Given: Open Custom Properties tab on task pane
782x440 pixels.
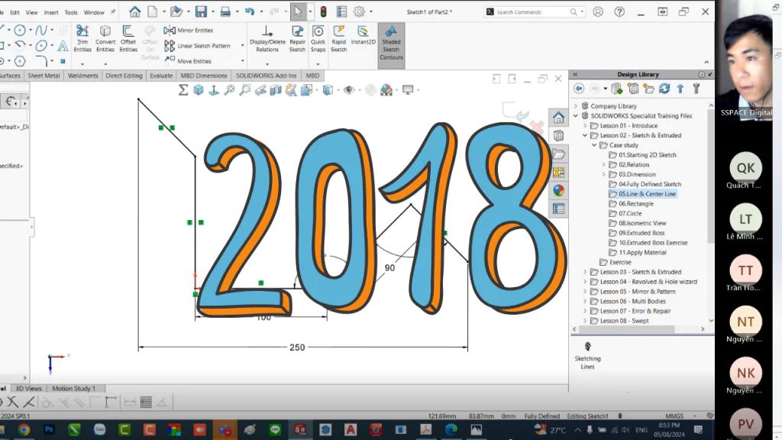Looking at the screenshot, I should tap(558, 209).
